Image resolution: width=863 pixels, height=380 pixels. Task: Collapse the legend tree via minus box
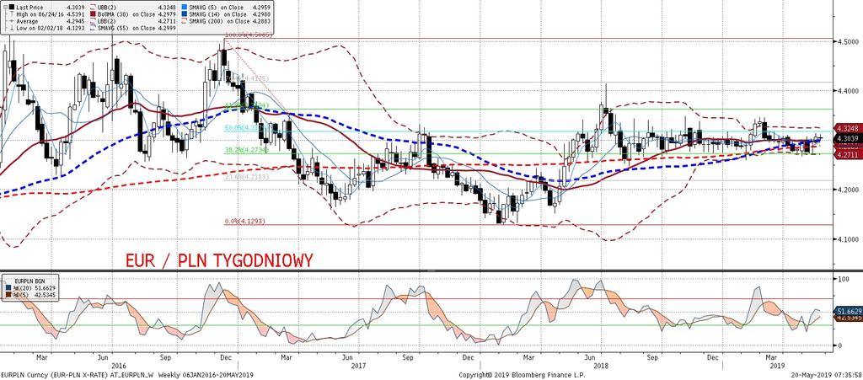click(x=6, y=7)
